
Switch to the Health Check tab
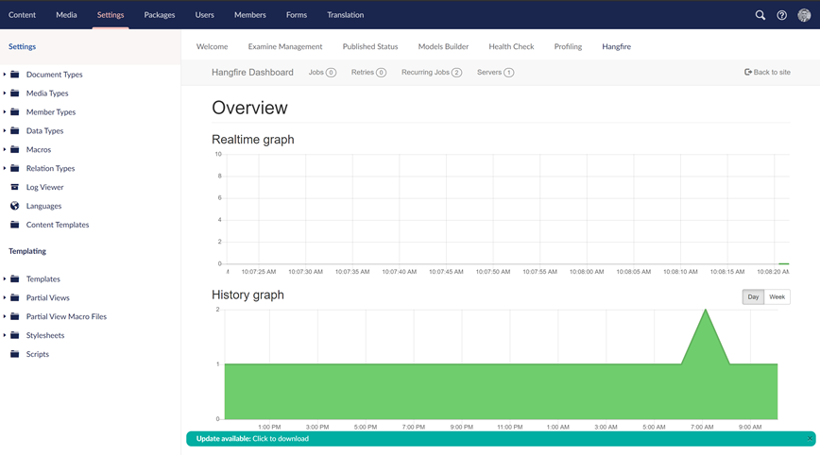pyautogui.click(x=511, y=46)
